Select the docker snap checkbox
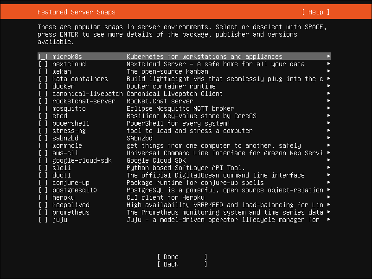This screenshot has height=279, width=372. pos(43,86)
